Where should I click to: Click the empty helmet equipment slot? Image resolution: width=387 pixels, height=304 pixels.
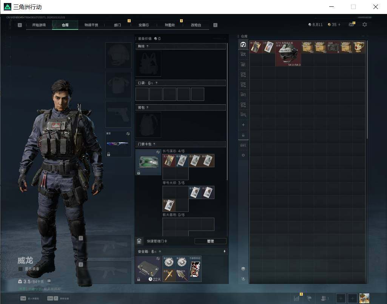coord(118,55)
